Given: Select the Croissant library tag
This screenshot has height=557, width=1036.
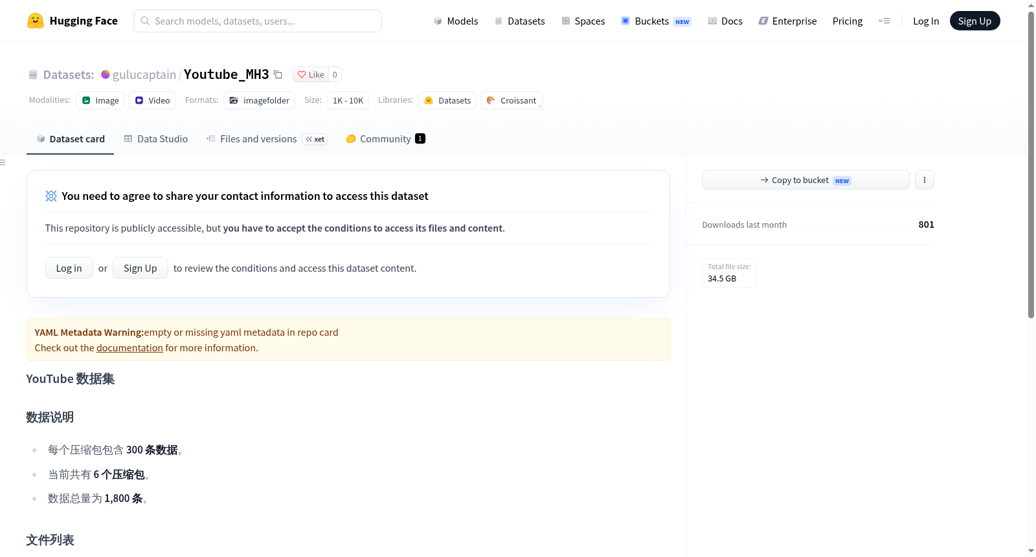Looking at the screenshot, I should (512, 100).
